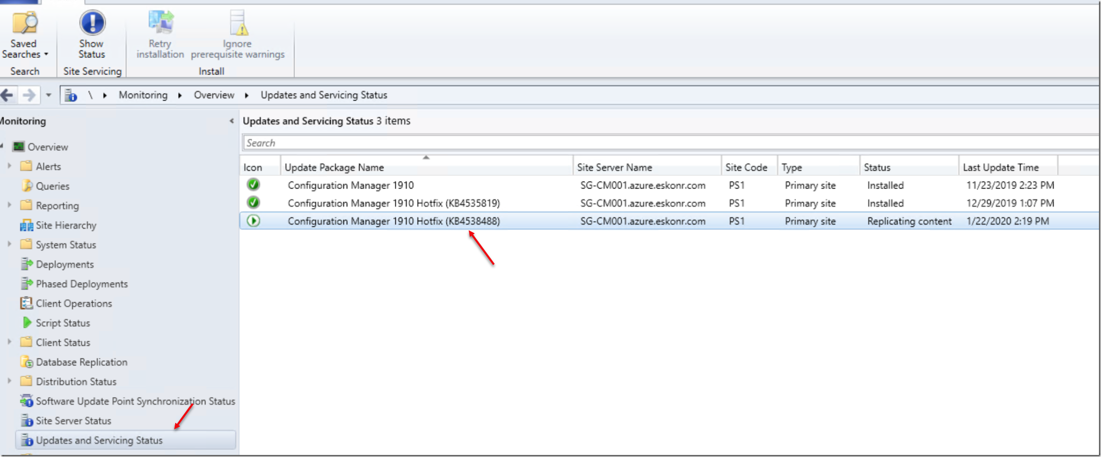Click the Search input field

(x=654, y=143)
